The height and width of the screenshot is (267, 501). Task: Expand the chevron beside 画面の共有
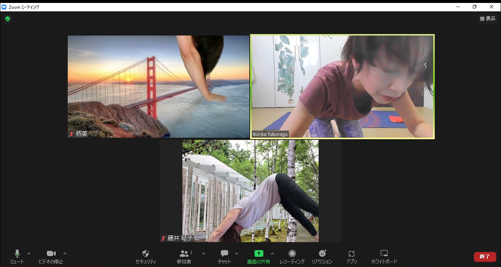tap(272, 253)
